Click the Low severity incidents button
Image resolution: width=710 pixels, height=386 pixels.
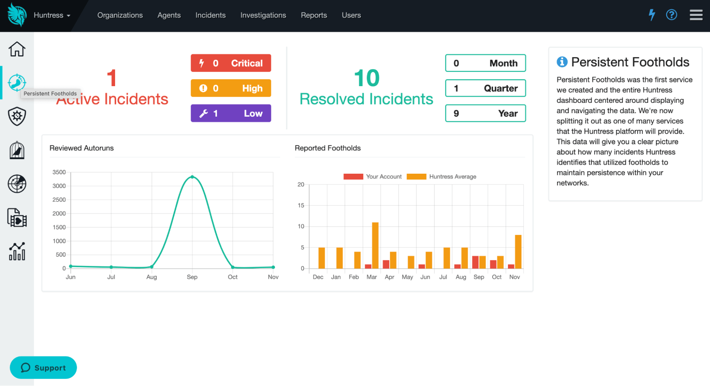click(x=231, y=113)
